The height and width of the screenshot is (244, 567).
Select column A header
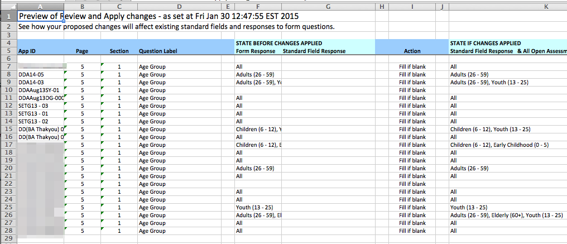coord(41,6)
